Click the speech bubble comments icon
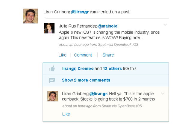The width and height of the screenshot is (191, 130). [x=52, y=80]
